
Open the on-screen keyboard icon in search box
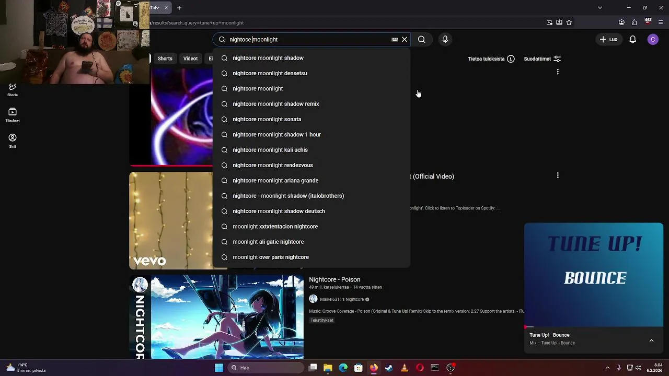click(x=395, y=39)
